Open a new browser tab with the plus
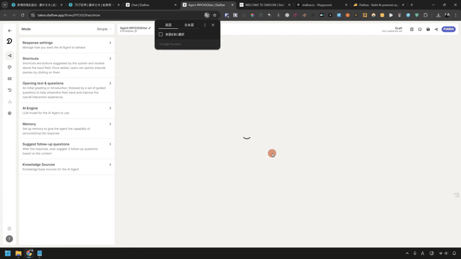461x259 pixels. coord(411,4)
